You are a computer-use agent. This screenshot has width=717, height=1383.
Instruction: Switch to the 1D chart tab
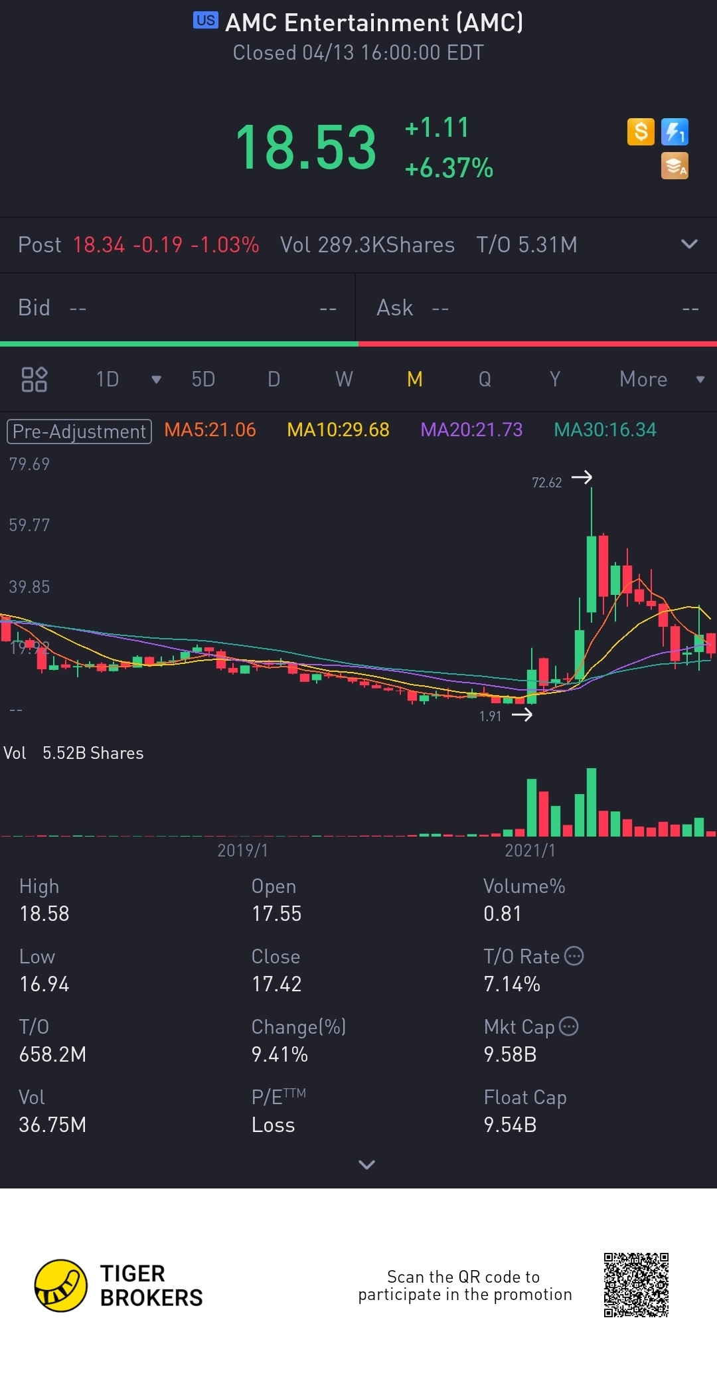(x=108, y=379)
